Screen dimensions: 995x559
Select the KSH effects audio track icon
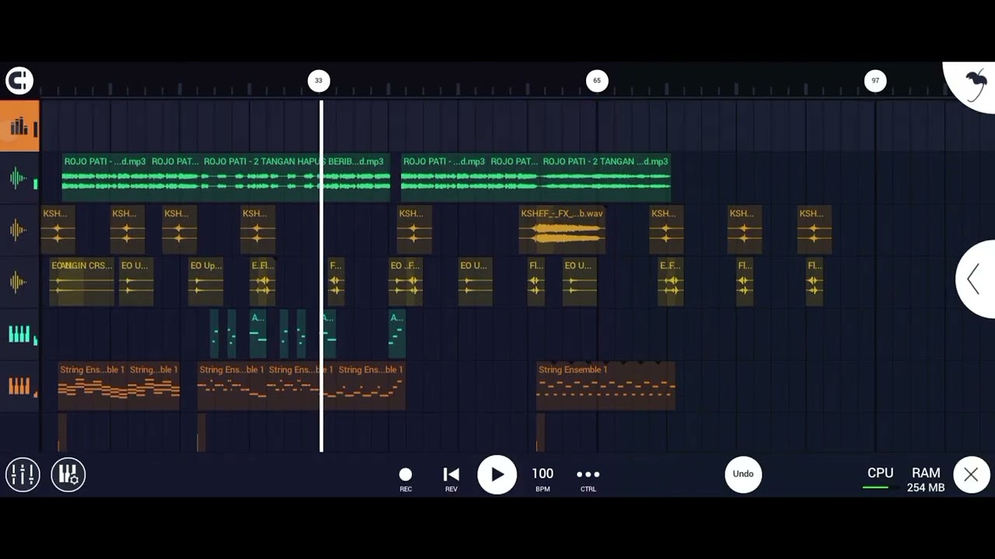[x=19, y=230]
